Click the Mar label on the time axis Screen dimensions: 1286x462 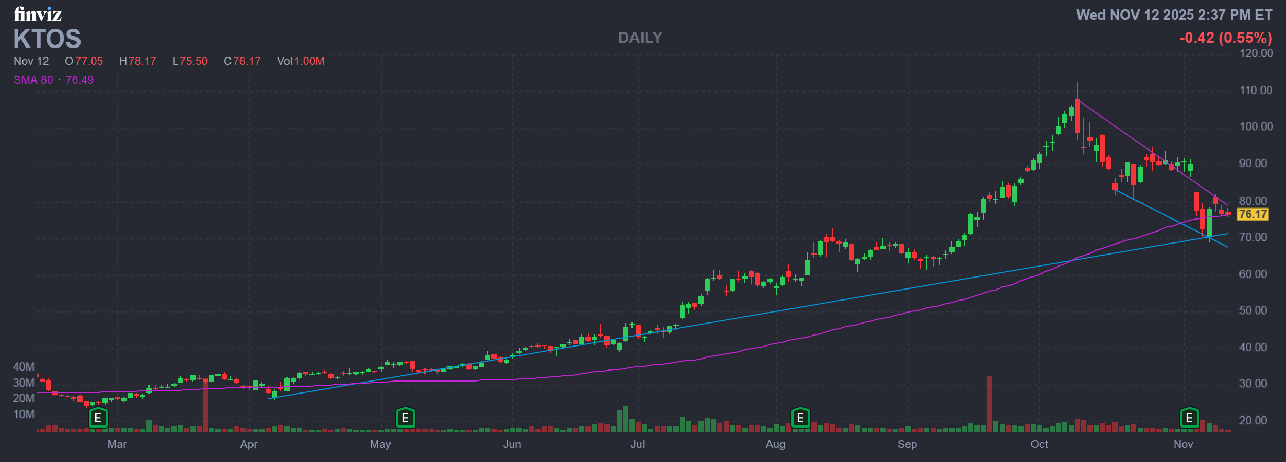pyautogui.click(x=117, y=444)
